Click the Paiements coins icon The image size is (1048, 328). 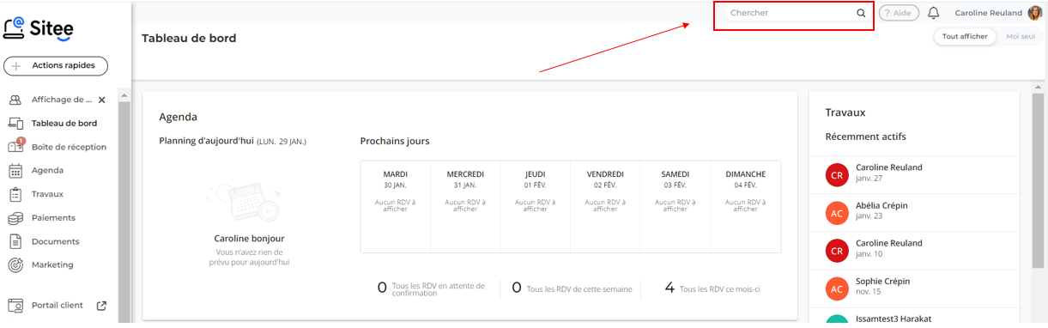pos(15,218)
